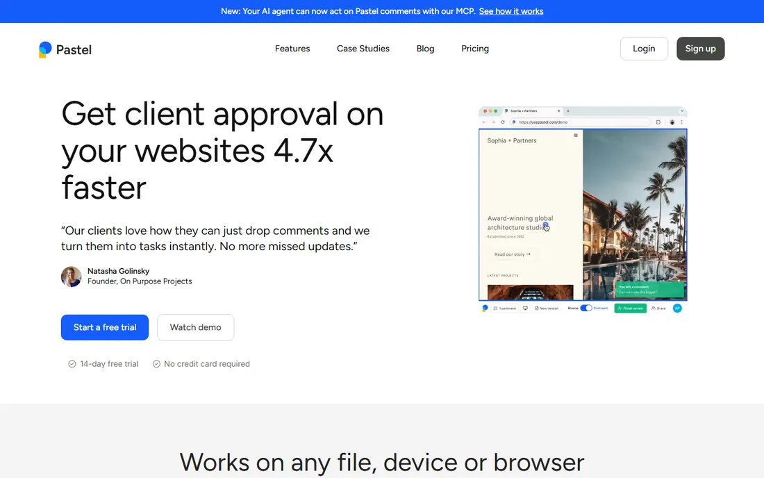Click the Read our story link in the demo
This screenshot has width=764, height=478.
coord(512,254)
